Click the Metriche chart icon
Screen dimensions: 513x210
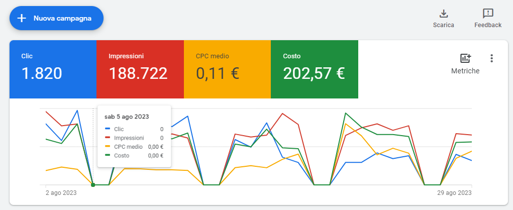(465, 58)
